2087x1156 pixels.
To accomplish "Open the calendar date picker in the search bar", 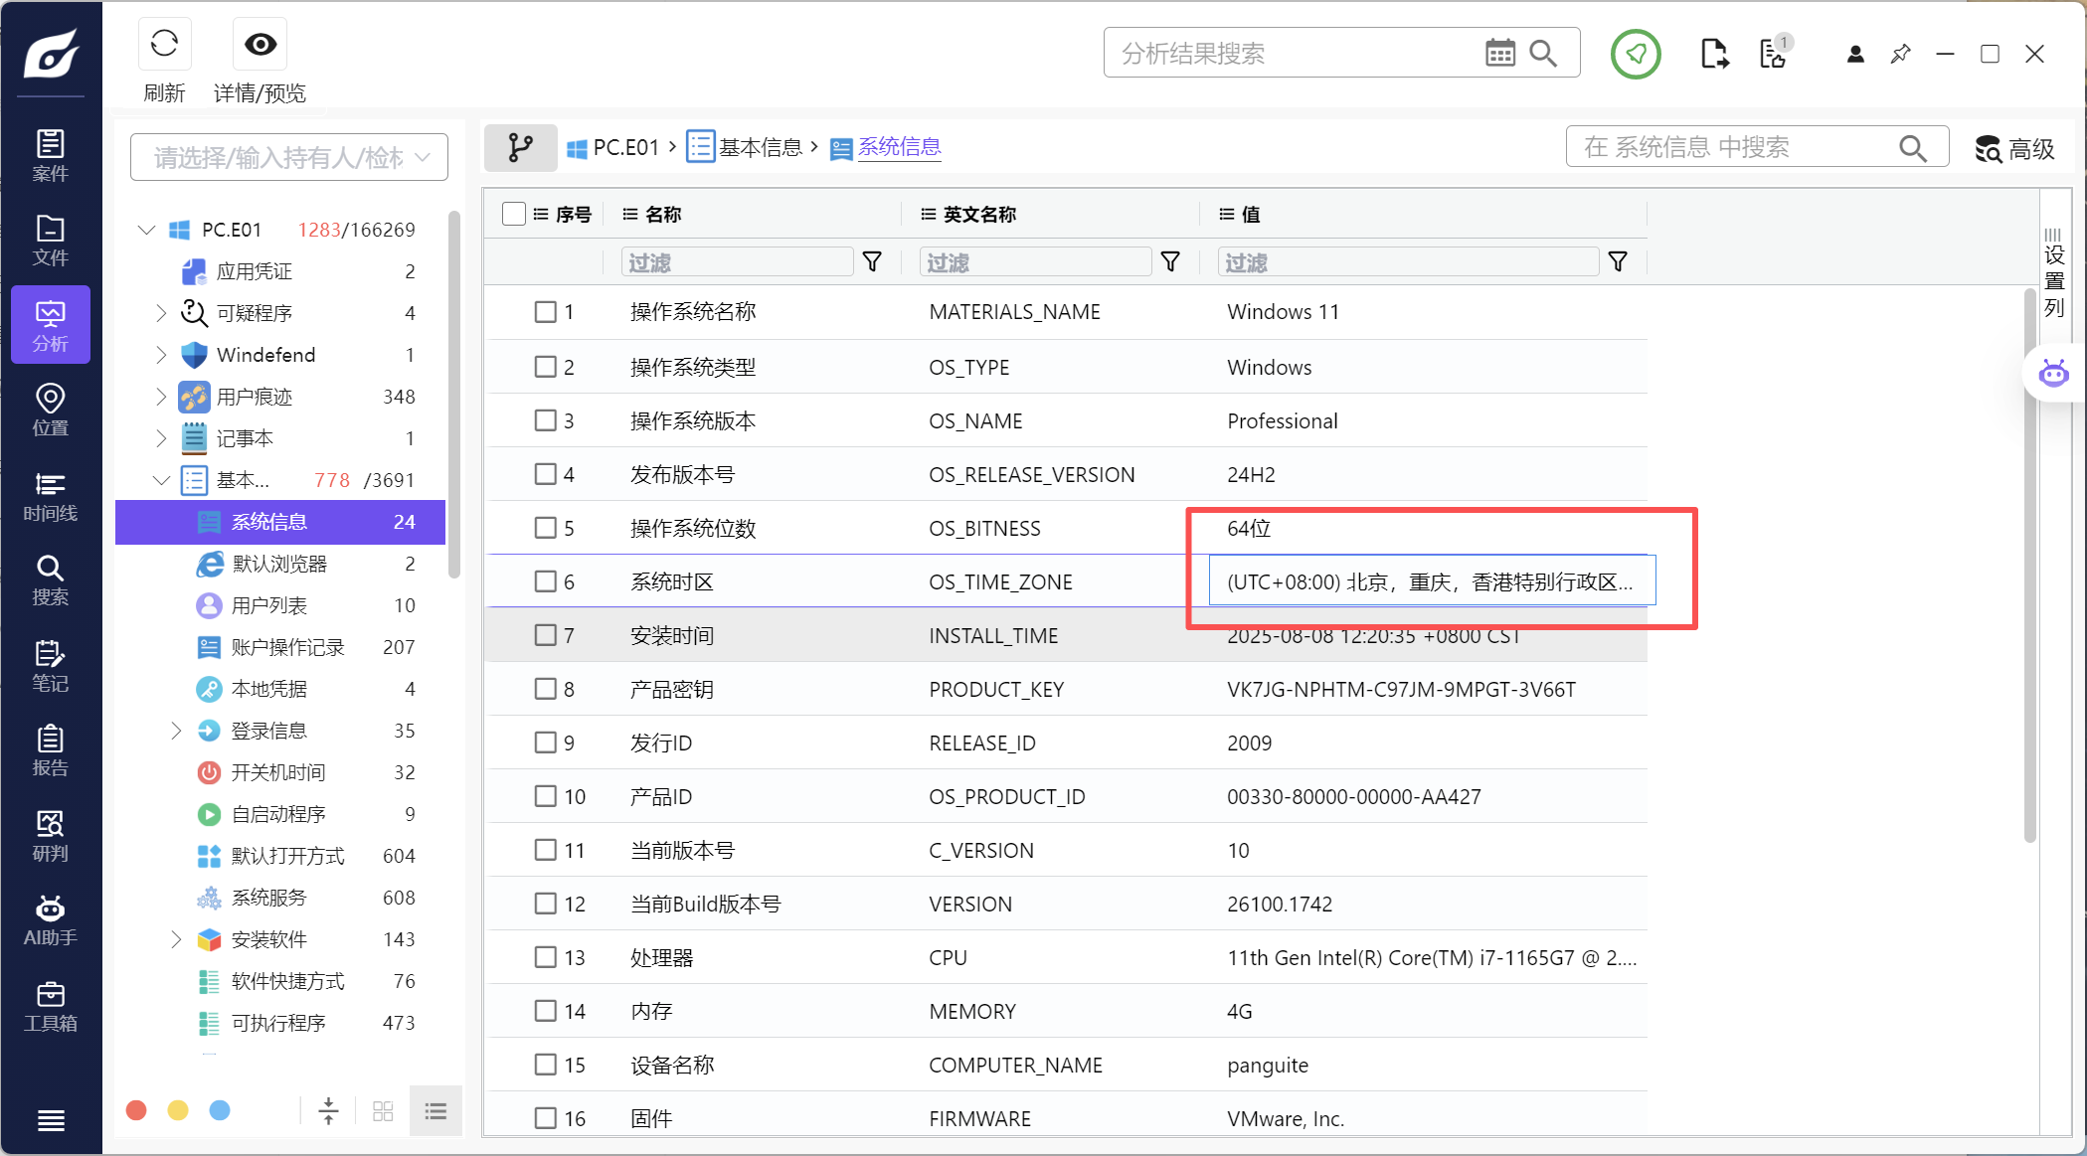I will (1499, 53).
